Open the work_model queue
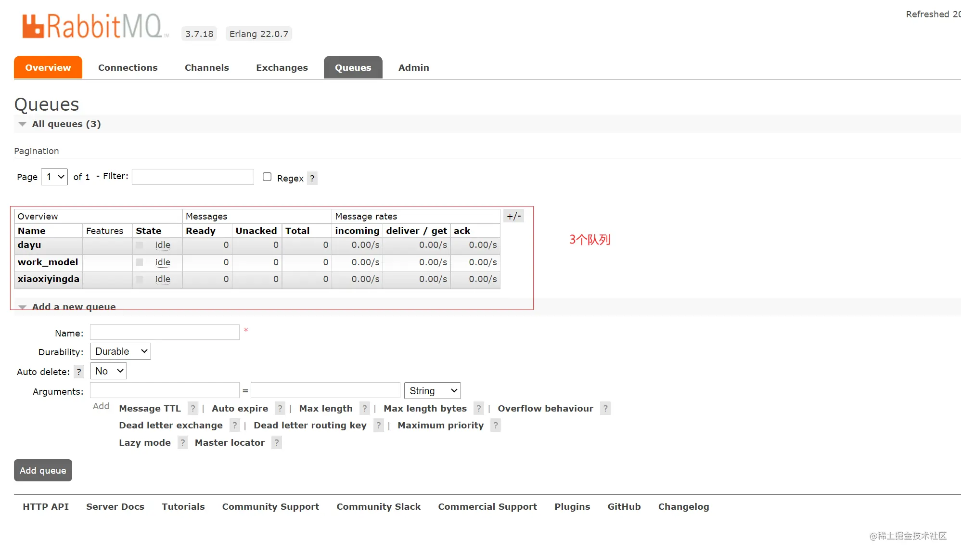 (x=48, y=262)
